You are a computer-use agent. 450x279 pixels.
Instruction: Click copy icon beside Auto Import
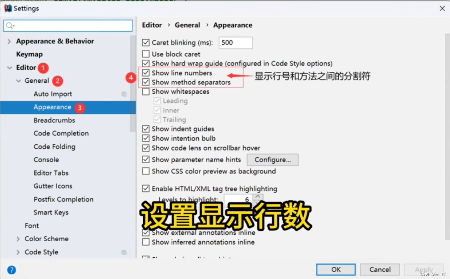click(x=124, y=94)
